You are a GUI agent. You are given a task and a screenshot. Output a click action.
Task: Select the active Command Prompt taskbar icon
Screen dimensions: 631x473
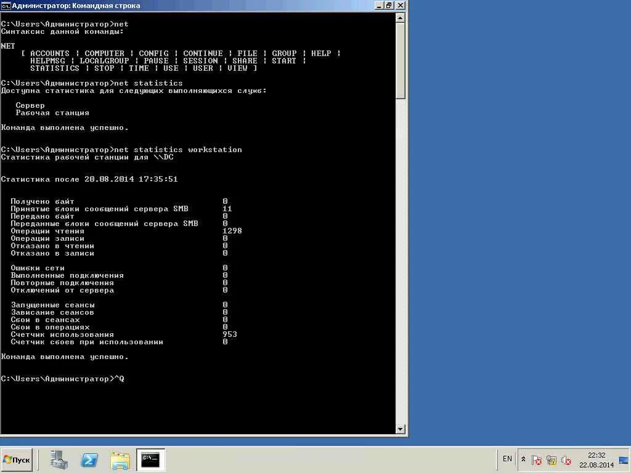[x=150, y=459]
